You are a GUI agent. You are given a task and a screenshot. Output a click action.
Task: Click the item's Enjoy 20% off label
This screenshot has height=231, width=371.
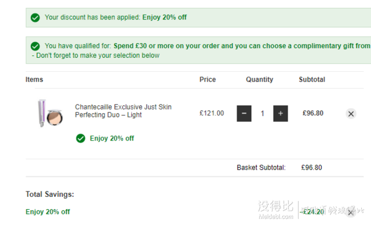coord(112,139)
